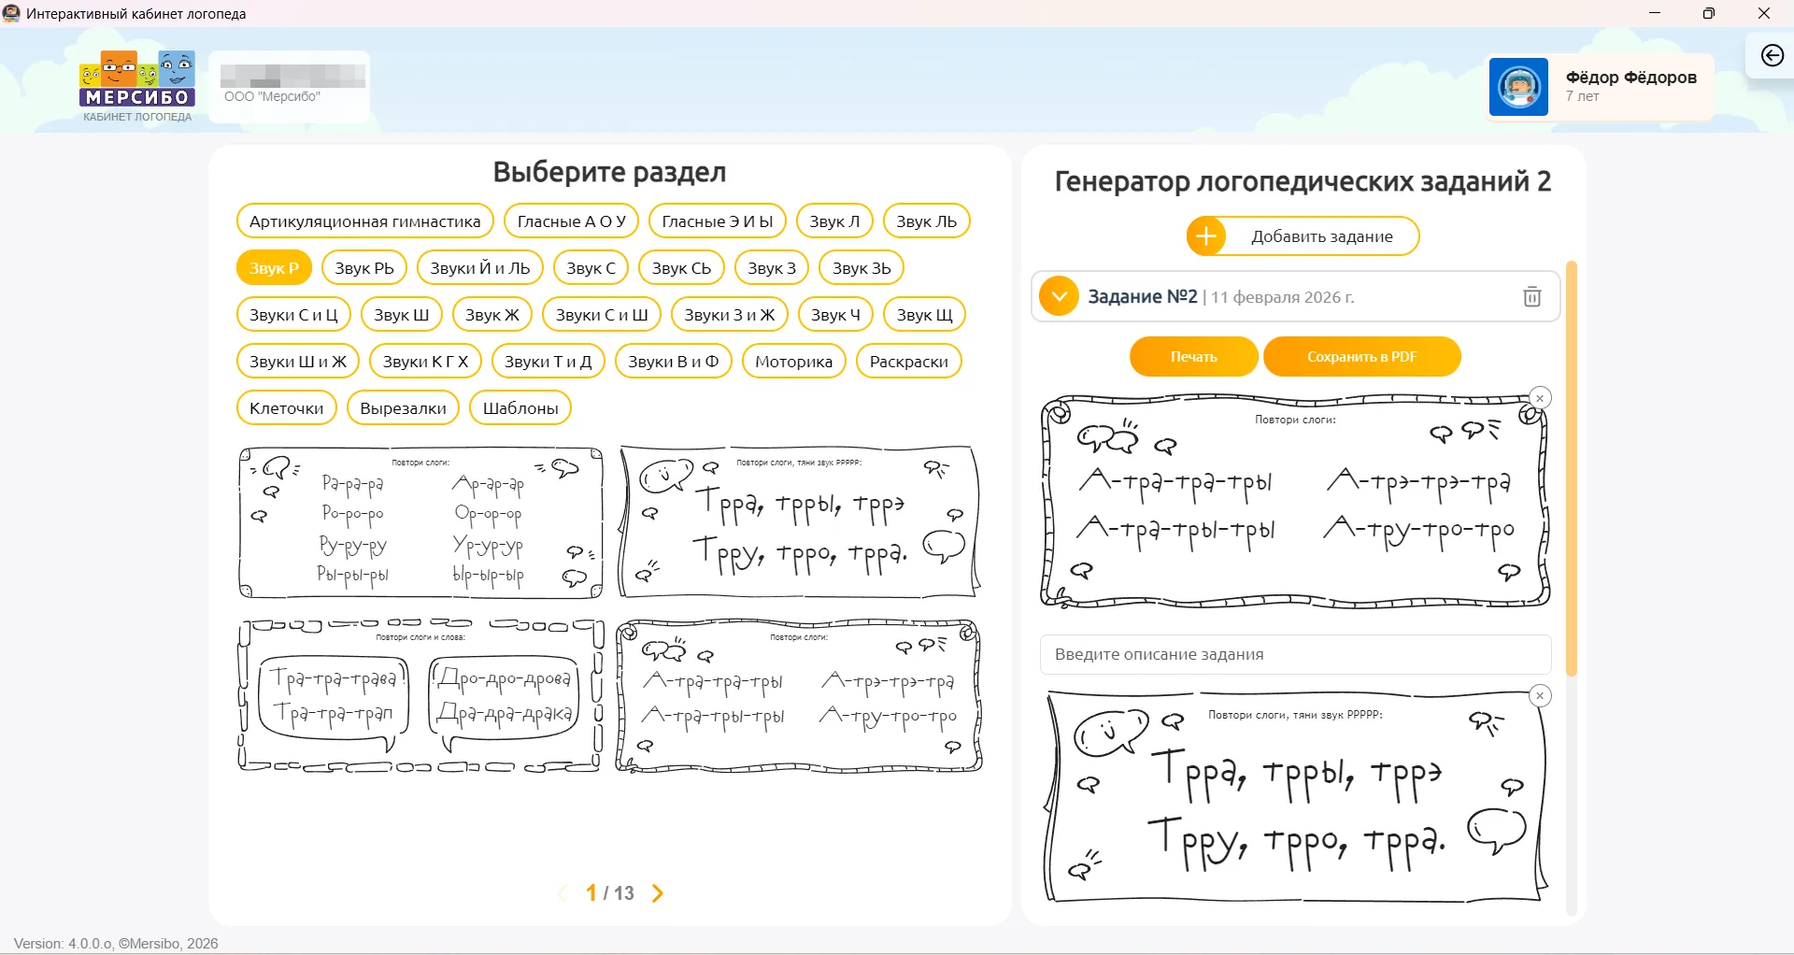Click the orange plus icon to add a task
The image size is (1794, 955).
[1206, 236]
